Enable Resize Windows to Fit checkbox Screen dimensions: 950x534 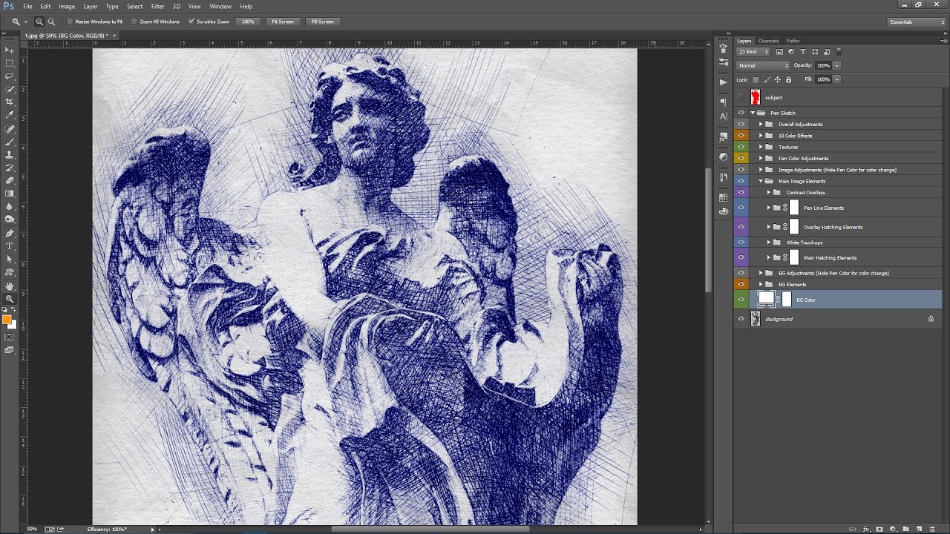tap(71, 22)
